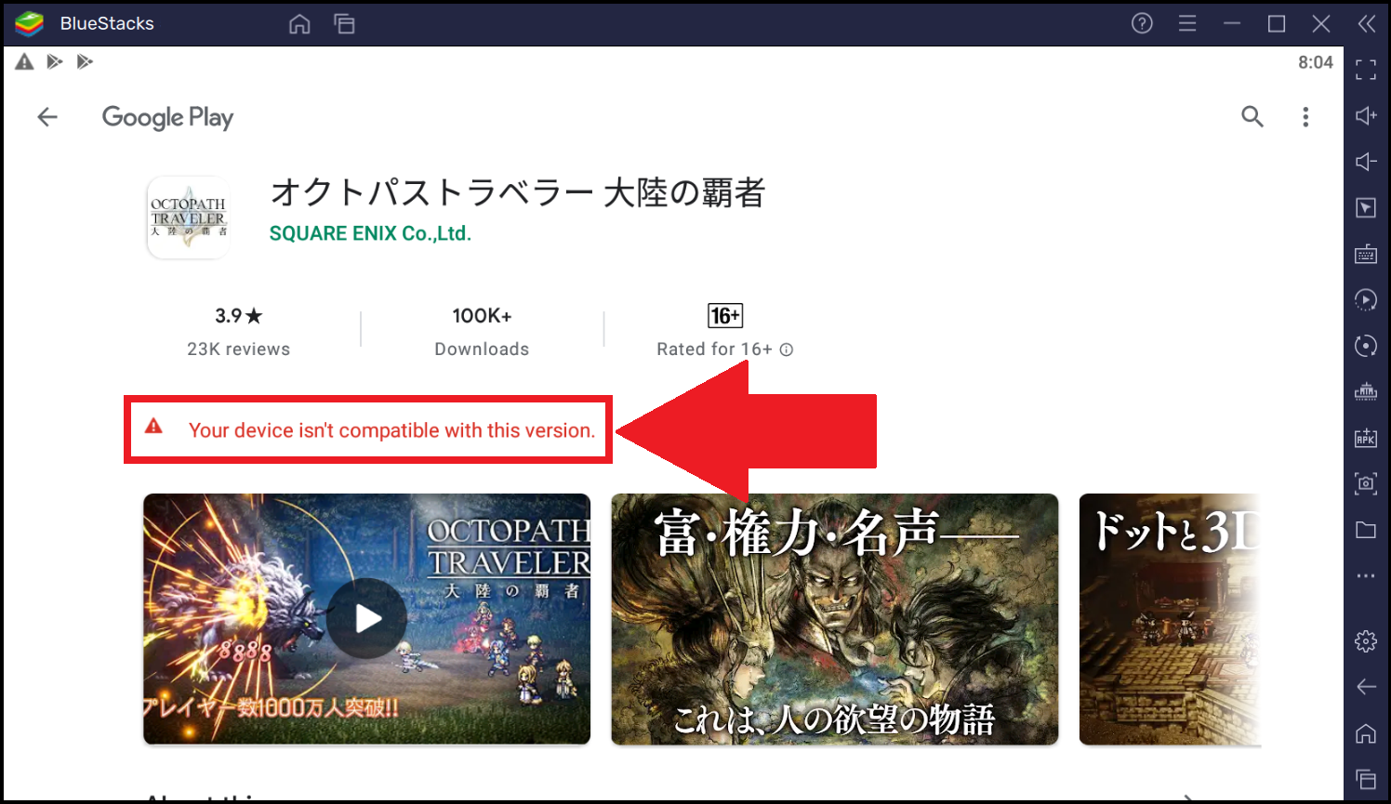Image resolution: width=1391 pixels, height=804 pixels.
Task: Go to the BlueStacks home tab icon
Action: tap(299, 24)
